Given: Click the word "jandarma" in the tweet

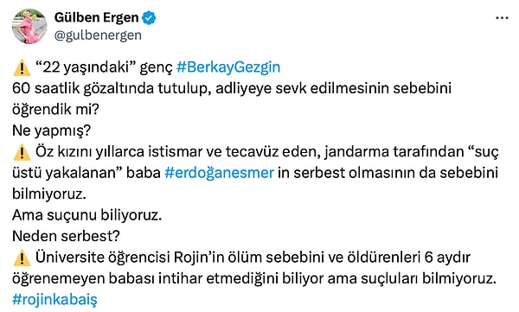Looking at the screenshot, I should point(356,152).
